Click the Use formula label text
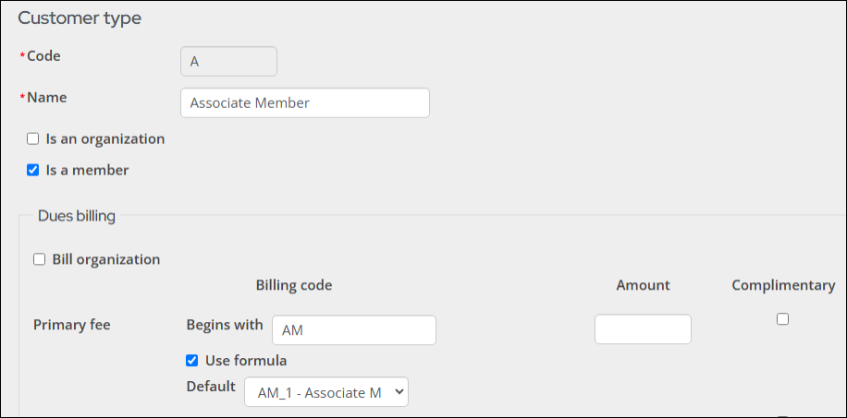This screenshot has width=847, height=418. coord(246,360)
